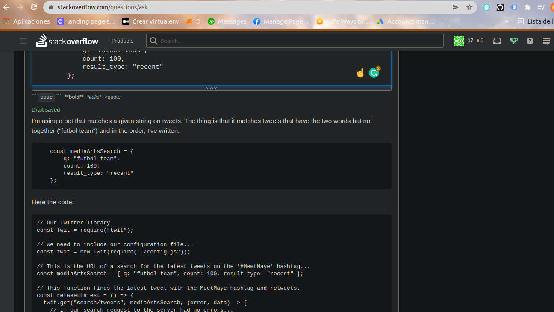Open the Stack Overflow hamburger menu
This screenshot has width=554, height=312.
click(x=24, y=41)
